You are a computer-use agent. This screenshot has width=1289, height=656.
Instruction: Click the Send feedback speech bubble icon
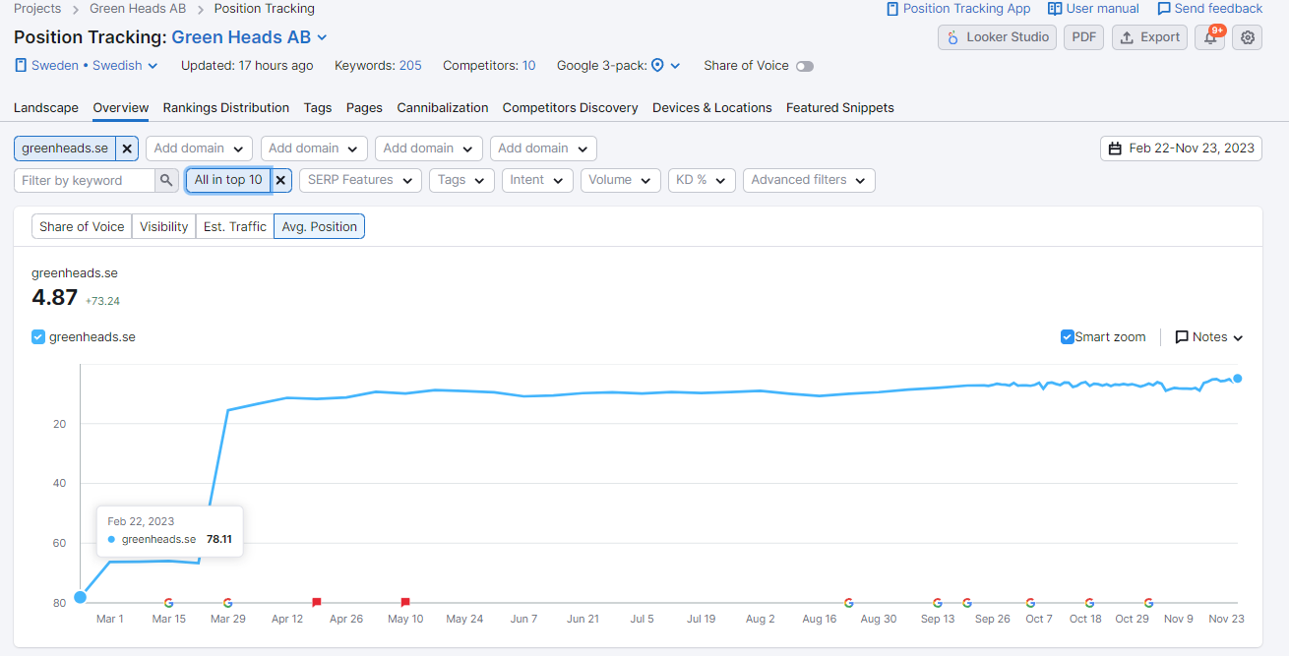point(1164,9)
